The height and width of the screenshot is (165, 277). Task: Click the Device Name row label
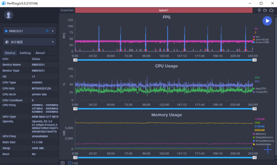[12, 65]
